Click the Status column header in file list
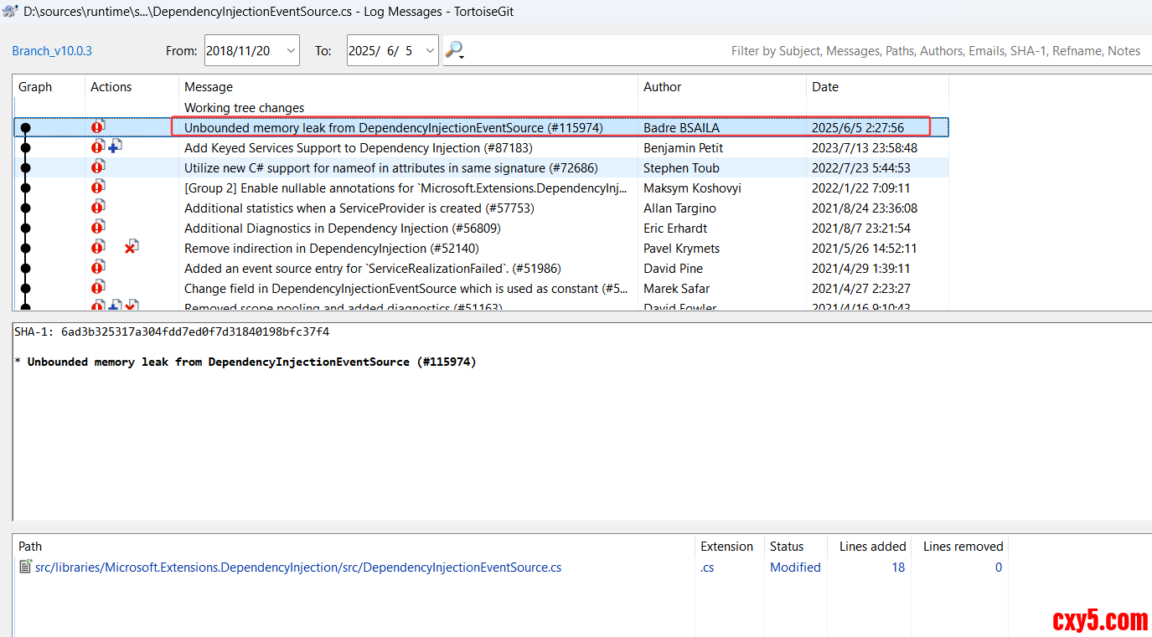This screenshot has width=1152, height=637. (786, 547)
